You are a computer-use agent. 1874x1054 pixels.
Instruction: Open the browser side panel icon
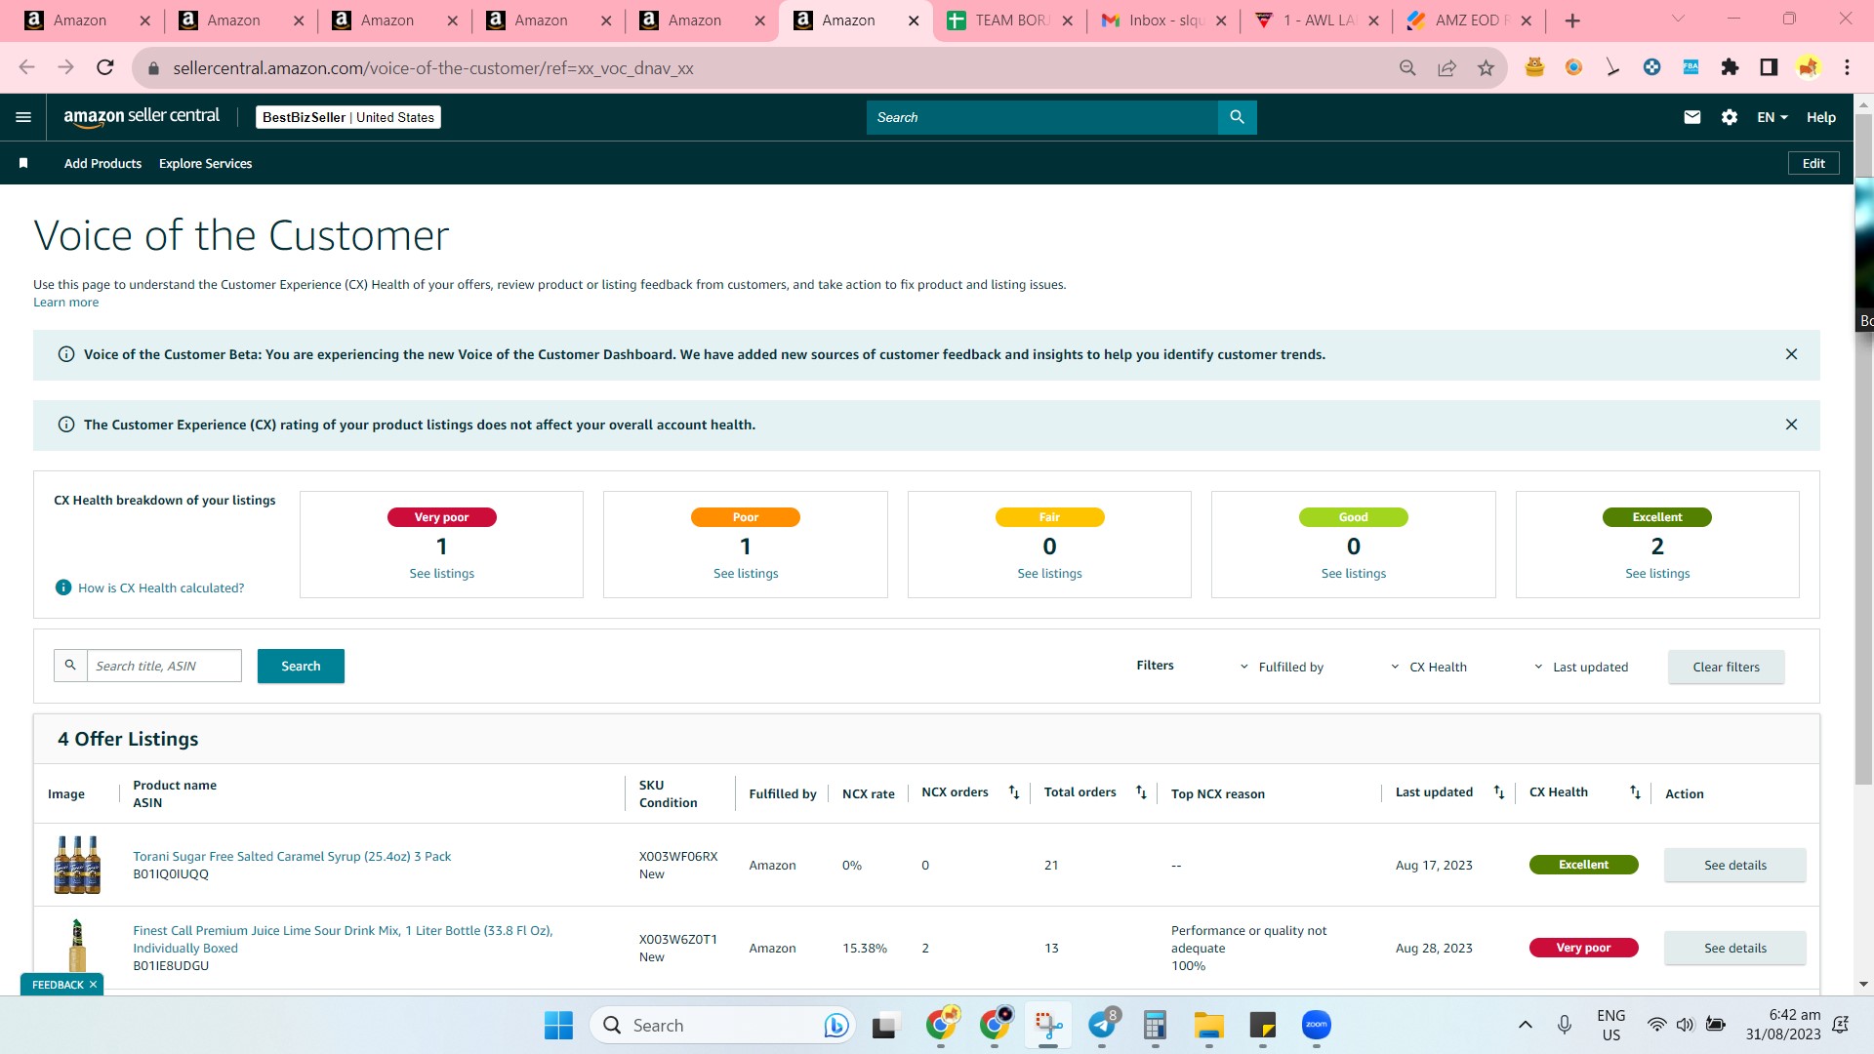1769,67
